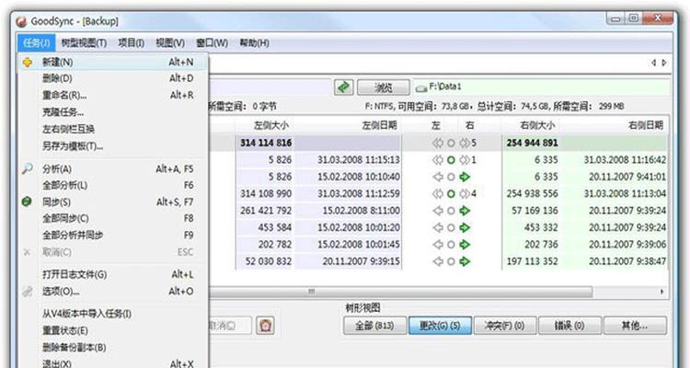Click the tab scroll right arrow
The image size is (690, 368).
click(664, 63)
